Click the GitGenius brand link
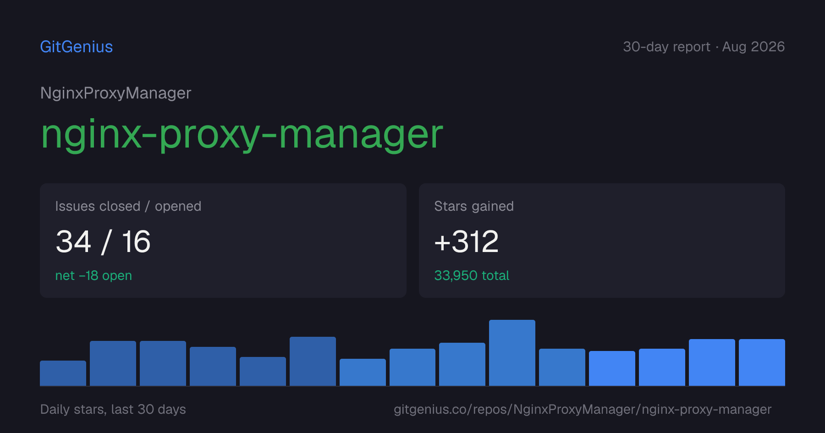The image size is (825, 433). click(x=77, y=47)
